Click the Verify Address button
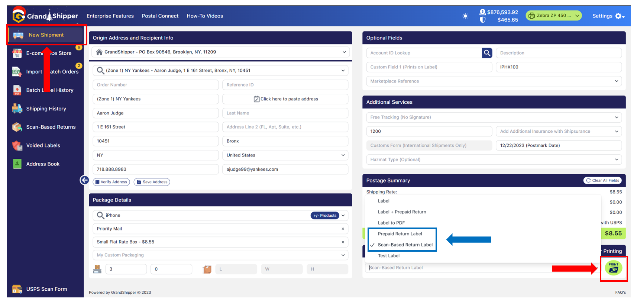The width and height of the screenshot is (637, 300). coord(111,182)
